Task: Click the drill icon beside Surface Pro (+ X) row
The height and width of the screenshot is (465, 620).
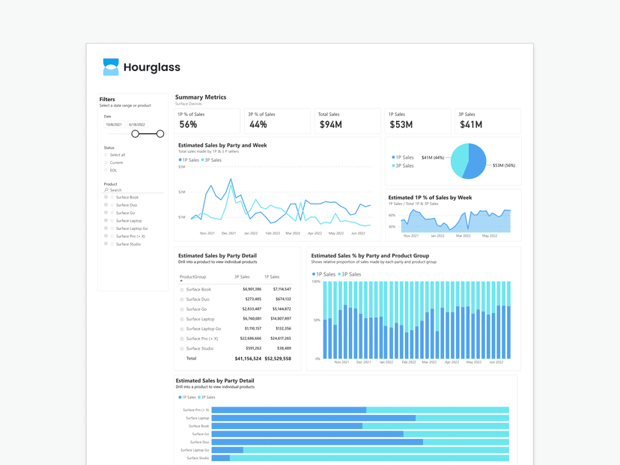Action: pos(181,338)
